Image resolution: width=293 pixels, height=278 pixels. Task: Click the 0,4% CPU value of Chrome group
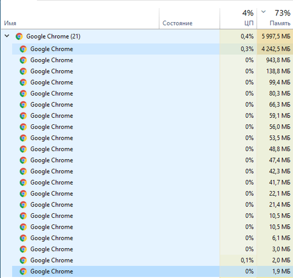238,36
